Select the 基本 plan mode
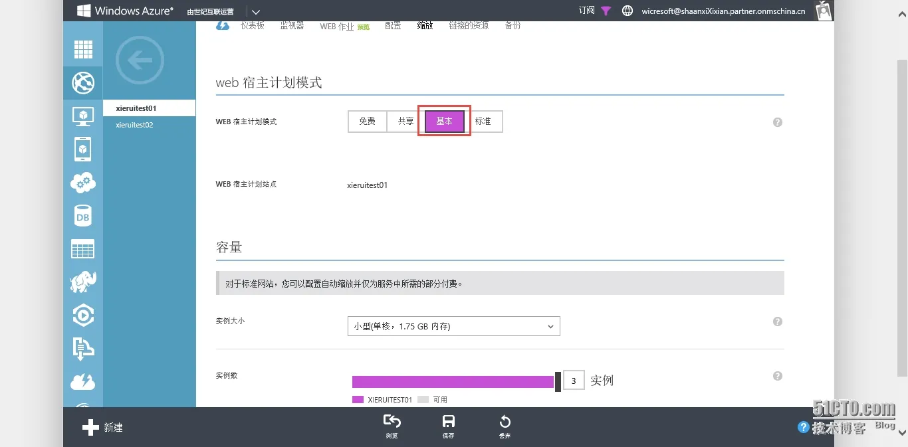Image resolution: width=908 pixels, height=447 pixels. point(445,122)
